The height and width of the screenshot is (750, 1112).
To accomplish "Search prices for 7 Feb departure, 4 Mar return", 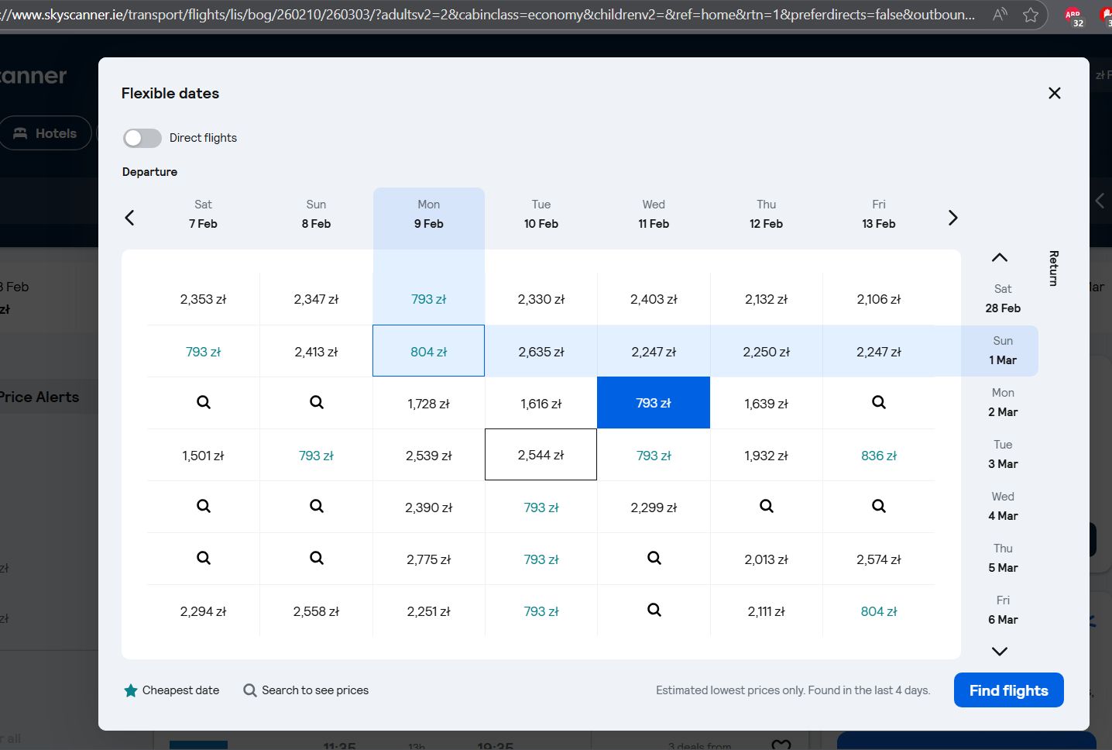I will 204,507.
